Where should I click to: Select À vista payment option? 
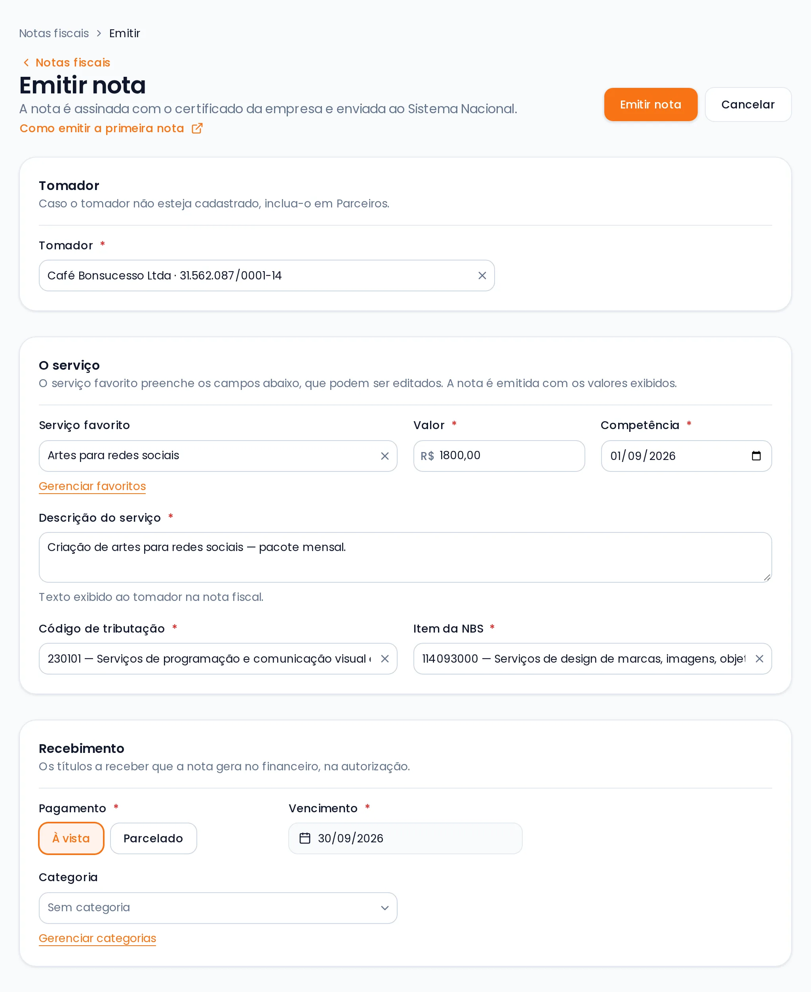point(71,838)
